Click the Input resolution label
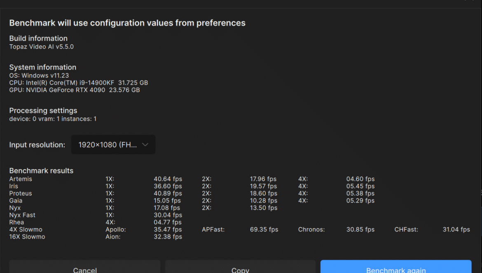The image size is (482, 273). click(37, 145)
